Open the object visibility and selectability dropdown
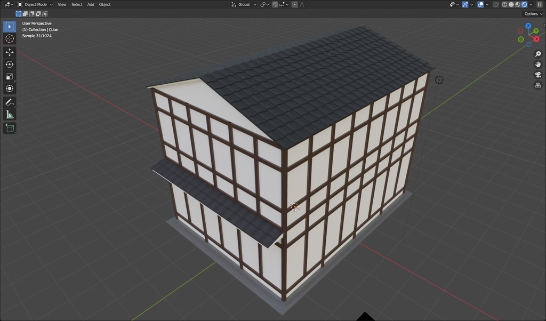Screen dimensions: 546x321 (x=454, y=4)
